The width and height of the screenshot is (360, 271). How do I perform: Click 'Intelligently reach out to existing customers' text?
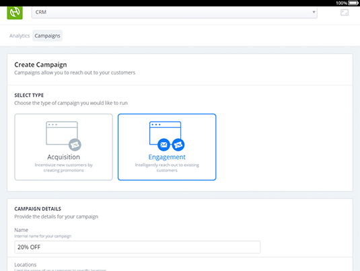tap(167, 167)
